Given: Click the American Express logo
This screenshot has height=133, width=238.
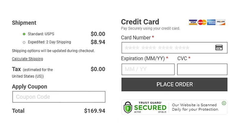Looking at the screenshot, I should 212,22.
